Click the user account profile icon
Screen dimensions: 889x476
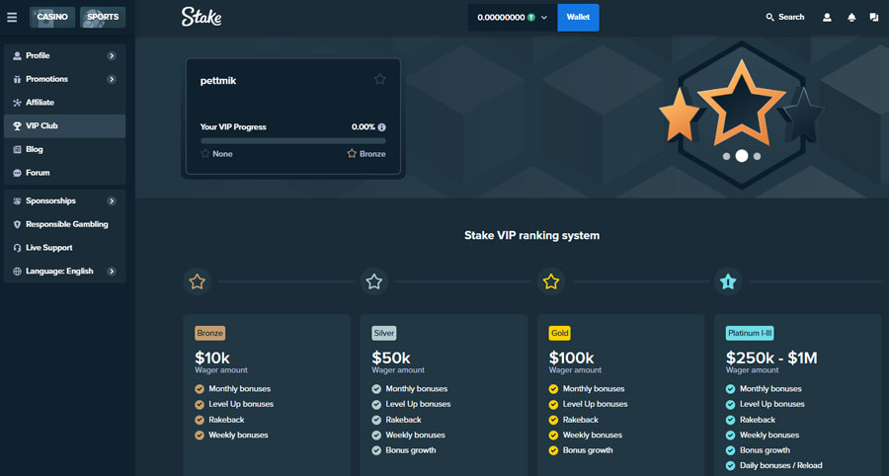(x=827, y=17)
